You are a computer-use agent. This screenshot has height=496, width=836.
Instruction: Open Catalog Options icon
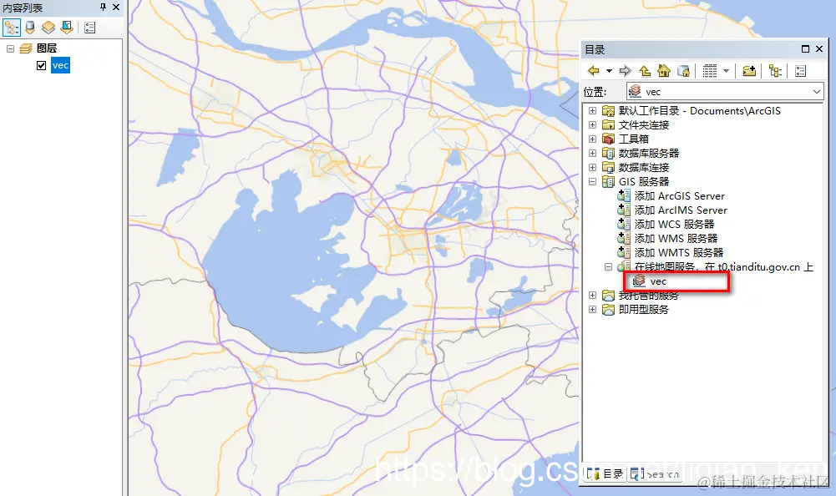(800, 70)
